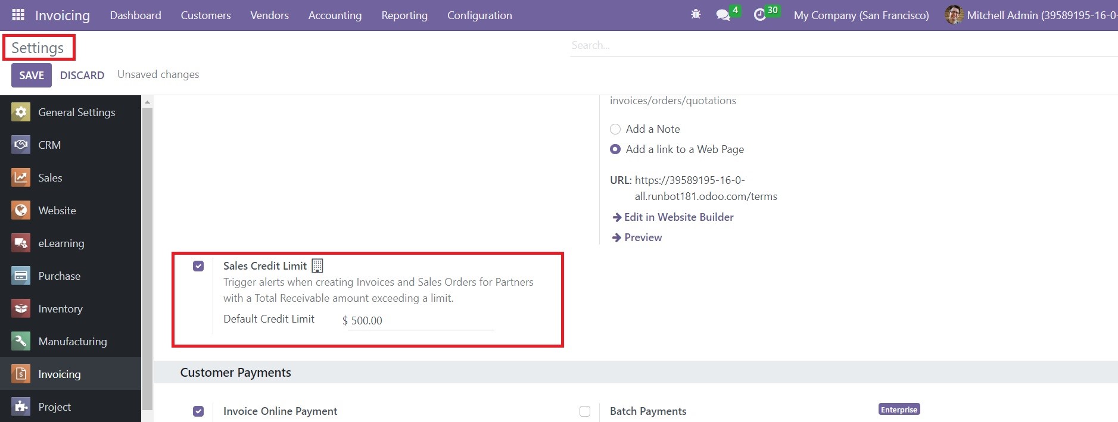Click the sidebar vertical scrollbar

(147, 259)
